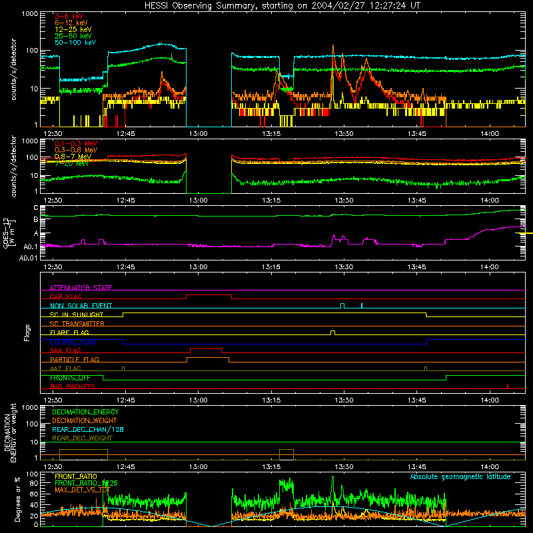Viewport: 533px width, 533px height.
Task: Click the magenta GOES bump near 13:28
Action: click(x=334, y=237)
